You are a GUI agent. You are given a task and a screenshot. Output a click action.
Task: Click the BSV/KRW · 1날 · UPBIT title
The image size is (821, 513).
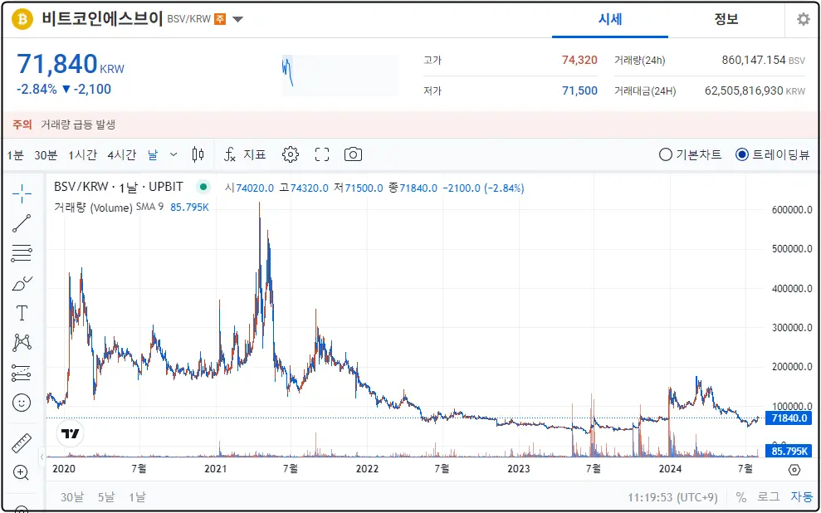click(119, 187)
